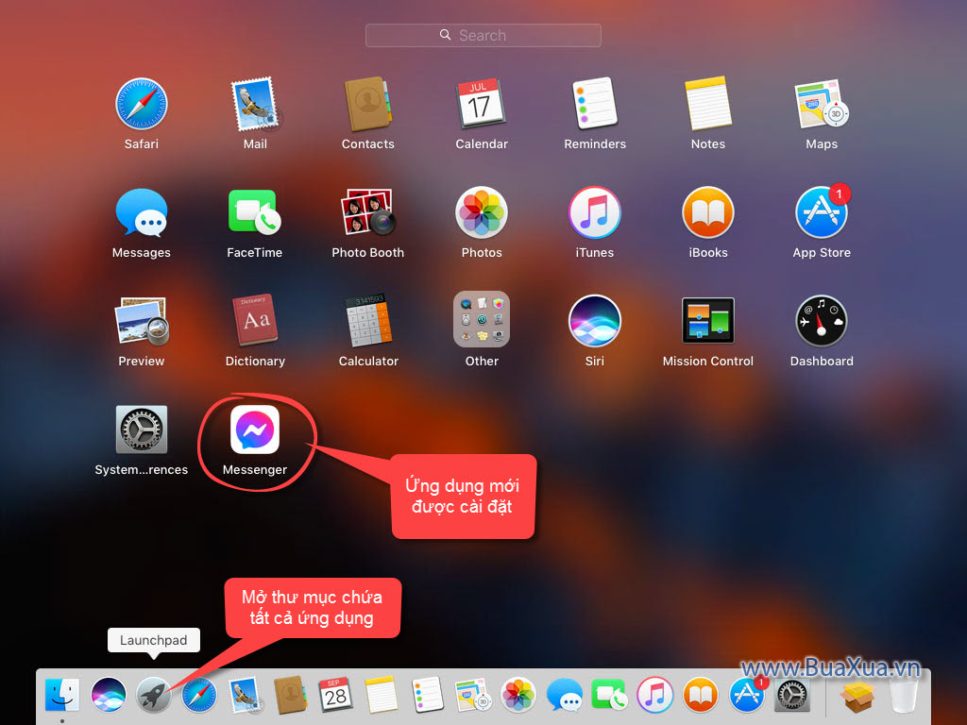Open Photos in the Launchpad grid
The height and width of the screenshot is (725, 967).
481,212
